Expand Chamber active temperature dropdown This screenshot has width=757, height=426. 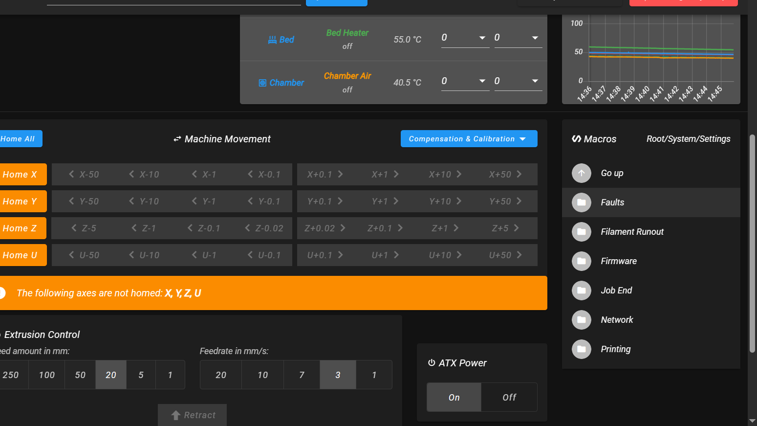click(482, 81)
